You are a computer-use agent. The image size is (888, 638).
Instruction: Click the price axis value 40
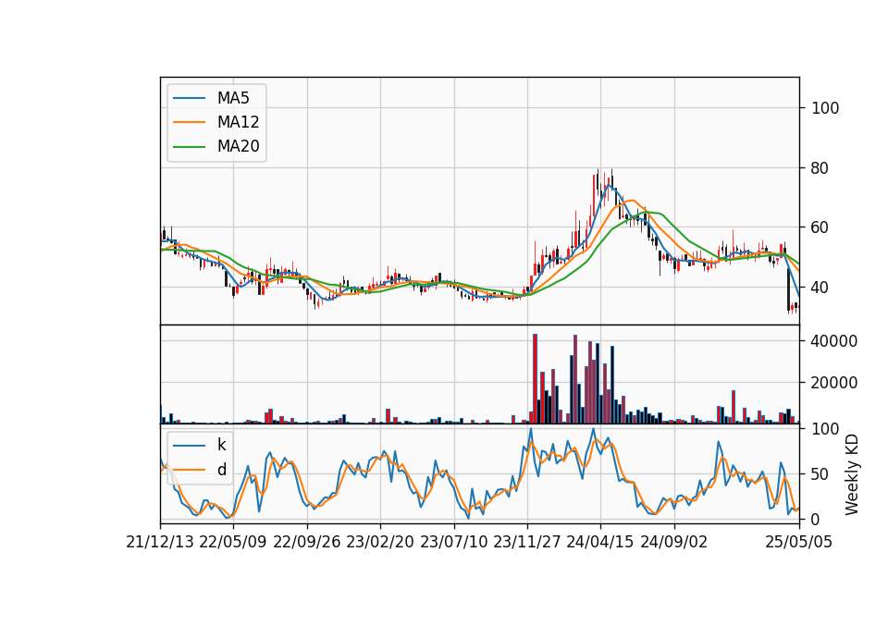(x=820, y=288)
